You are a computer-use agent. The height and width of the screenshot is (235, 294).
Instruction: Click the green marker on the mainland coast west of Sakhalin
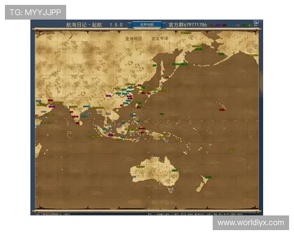click(154, 66)
